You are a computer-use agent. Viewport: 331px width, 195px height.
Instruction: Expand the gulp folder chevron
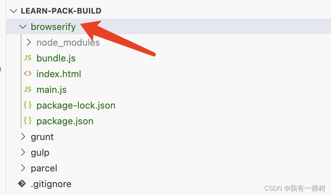pos(23,152)
